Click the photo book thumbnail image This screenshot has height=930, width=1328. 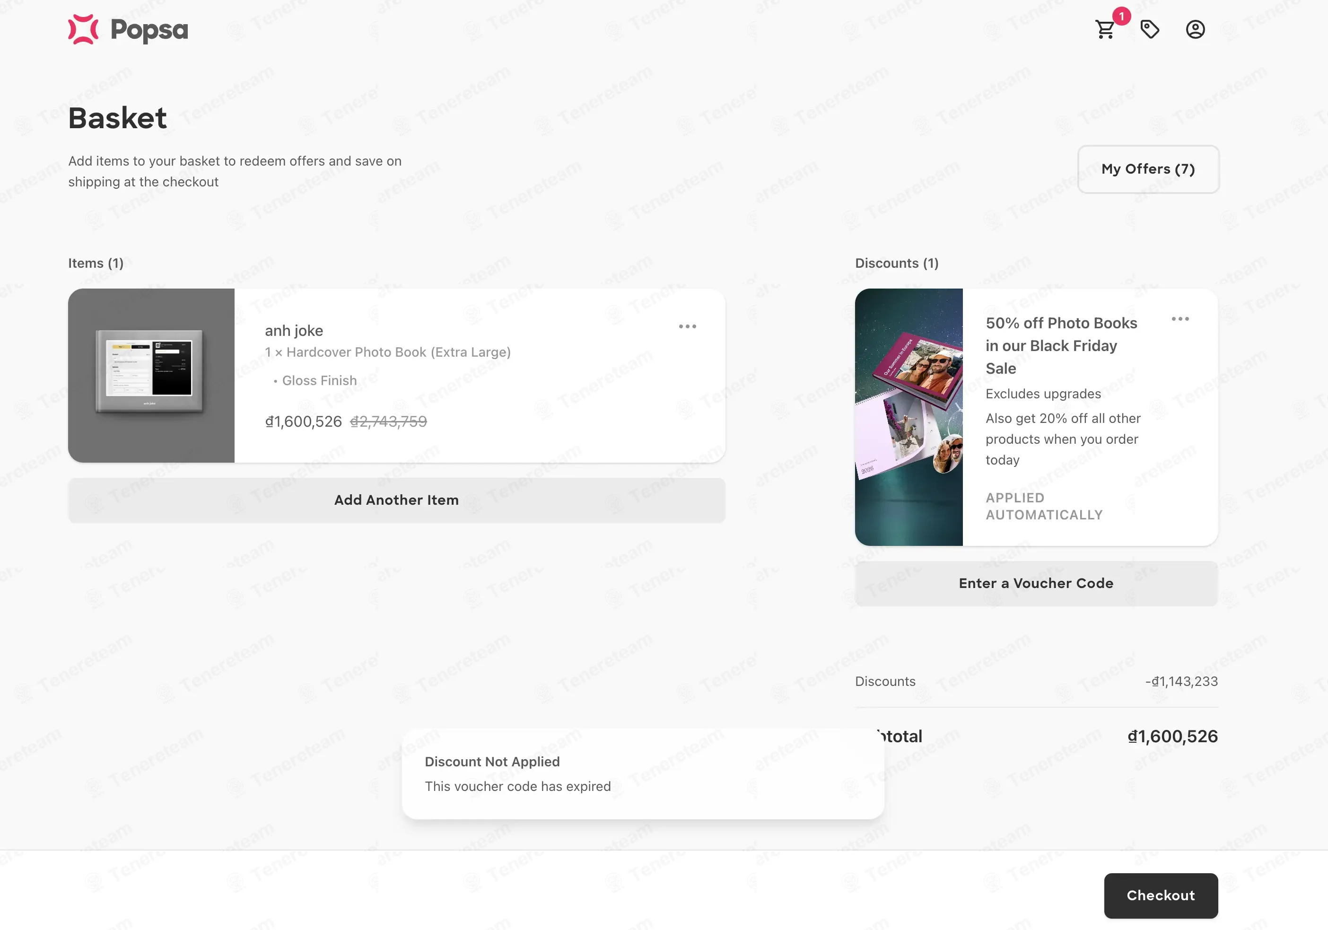[x=151, y=376]
